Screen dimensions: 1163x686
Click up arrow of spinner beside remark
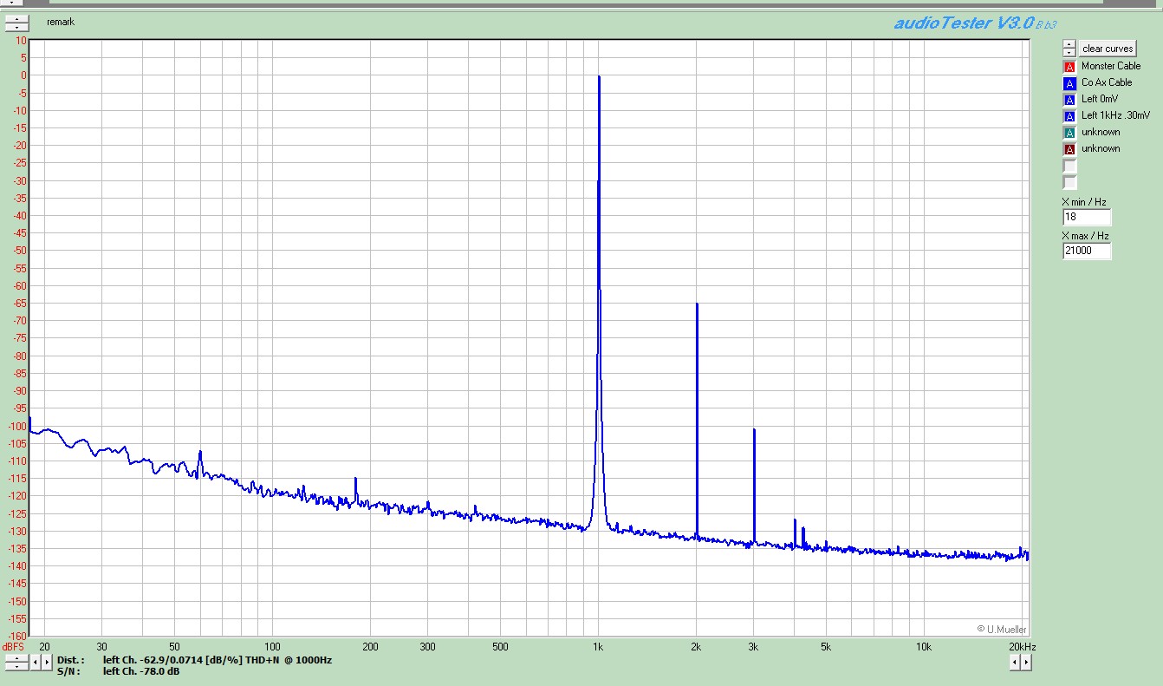16,18
